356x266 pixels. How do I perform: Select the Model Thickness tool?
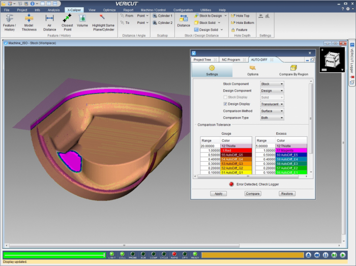pos(29,21)
